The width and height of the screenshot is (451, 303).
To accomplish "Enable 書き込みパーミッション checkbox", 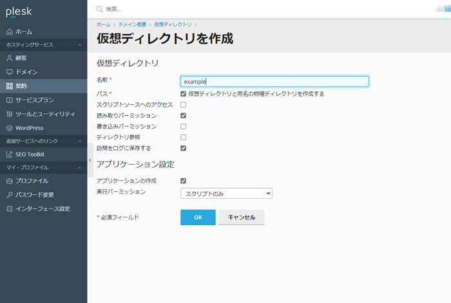I will (x=183, y=126).
